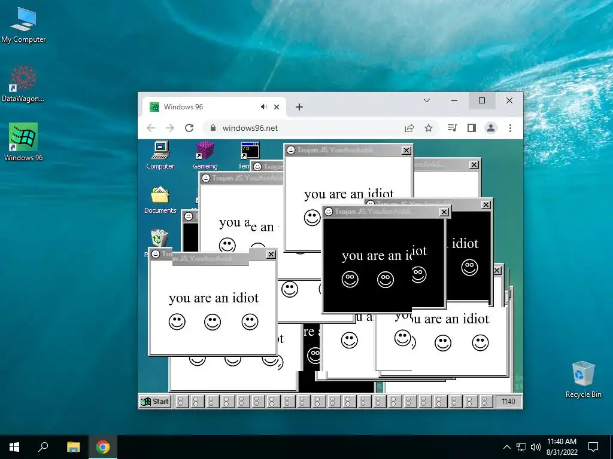The image size is (613, 459).
Task: Open Documents folder in Windows 96
Action: [x=160, y=200]
